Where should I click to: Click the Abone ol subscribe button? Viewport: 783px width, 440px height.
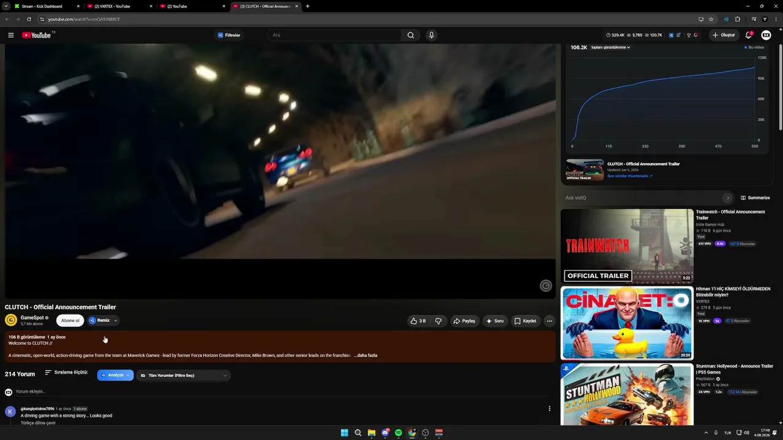coord(70,320)
